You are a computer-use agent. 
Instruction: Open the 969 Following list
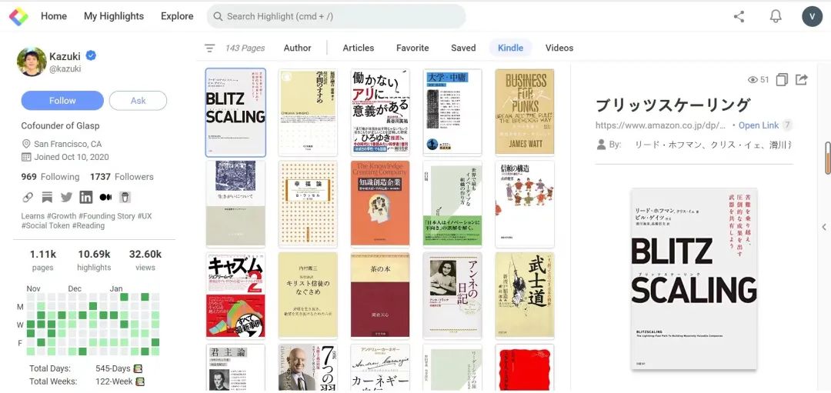tap(50, 177)
